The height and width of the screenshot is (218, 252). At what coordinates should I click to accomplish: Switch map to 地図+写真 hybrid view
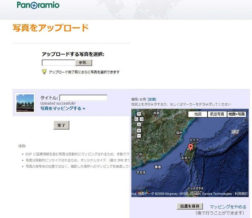point(237,114)
